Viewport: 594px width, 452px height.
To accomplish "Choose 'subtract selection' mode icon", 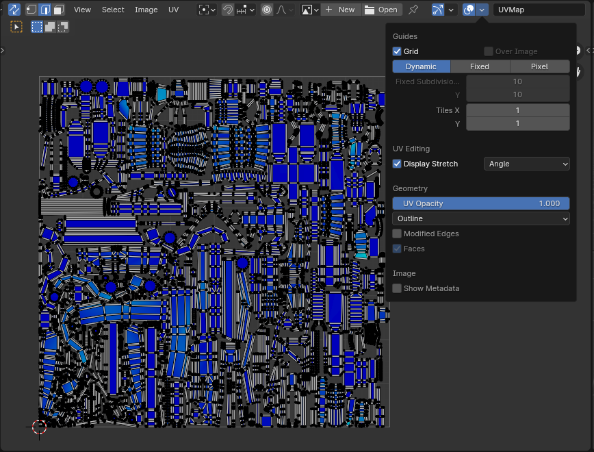I will 62,27.
